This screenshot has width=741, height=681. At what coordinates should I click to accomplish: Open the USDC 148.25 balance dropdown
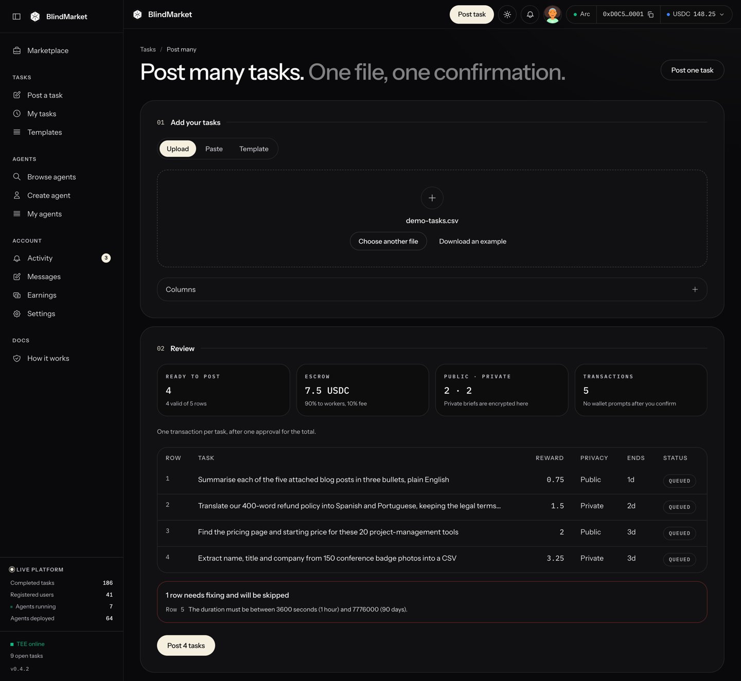(x=696, y=14)
